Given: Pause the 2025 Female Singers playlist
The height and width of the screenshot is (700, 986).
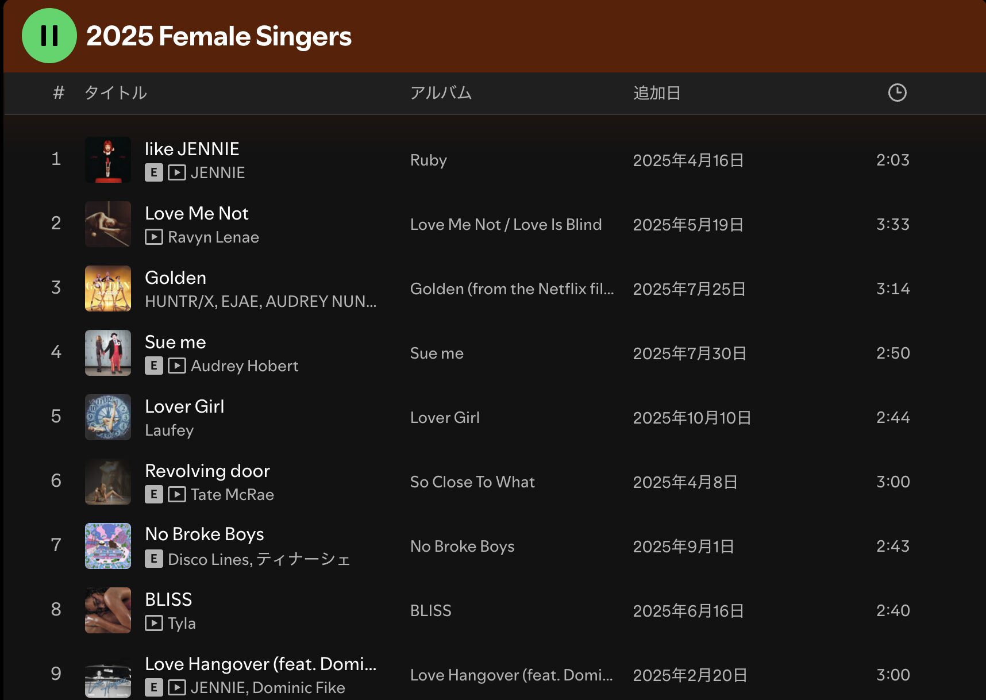Looking at the screenshot, I should point(49,36).
